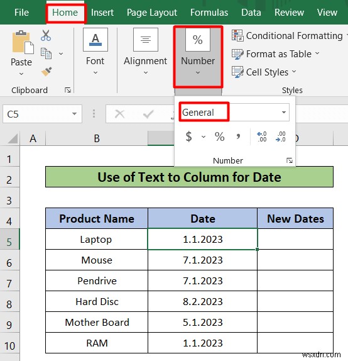Apply Accounting dollar number format
This screenshot has width=348, height=361.
(188, 136)
